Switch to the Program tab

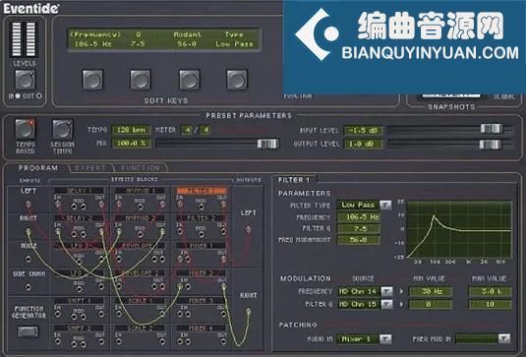tap(38, 168)
